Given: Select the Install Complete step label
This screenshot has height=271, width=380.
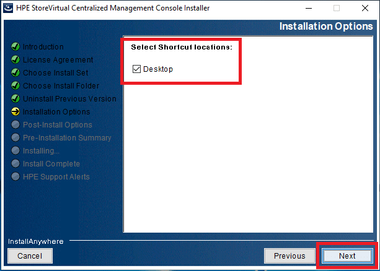Looking at the screenshot, I should [x=51, y=164].
